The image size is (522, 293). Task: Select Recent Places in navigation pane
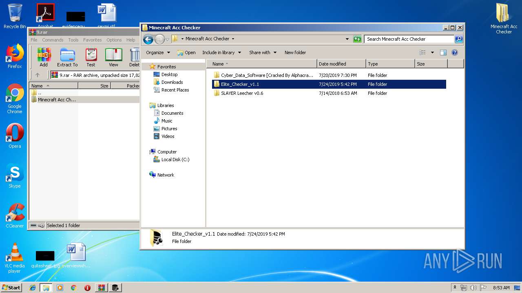click(171, 90)
